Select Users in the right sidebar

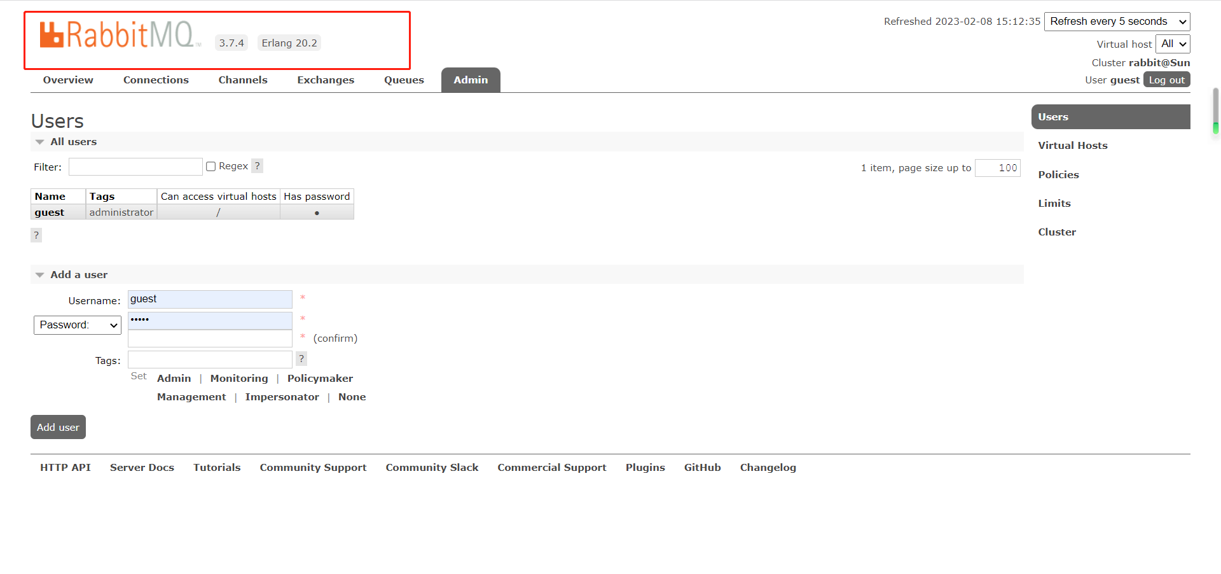(x=1110, y=117)
